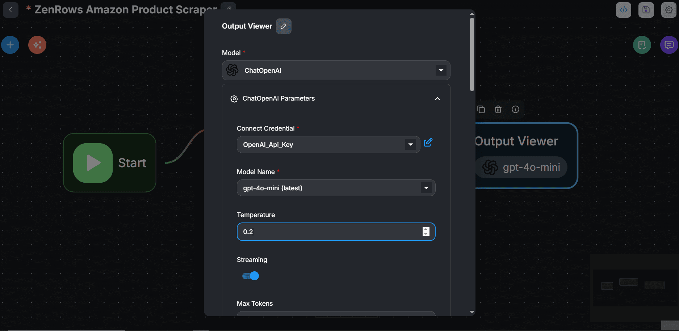This screenshot has width=679, height=331.
Task: Duplicate the Output Viewer node
Action: [x=481, y=109]
